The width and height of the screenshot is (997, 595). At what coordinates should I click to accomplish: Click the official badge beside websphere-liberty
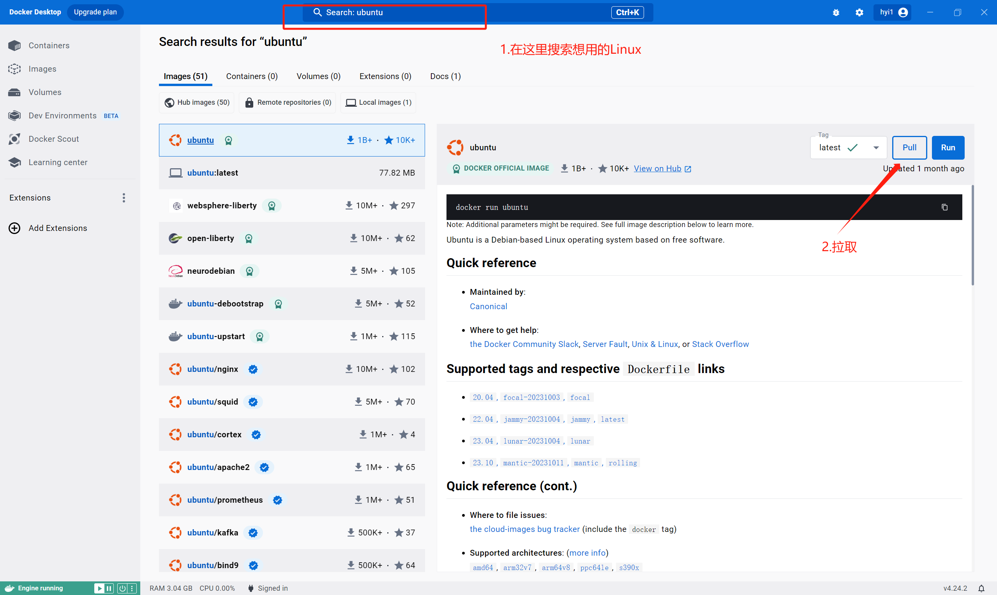(272, 206)
